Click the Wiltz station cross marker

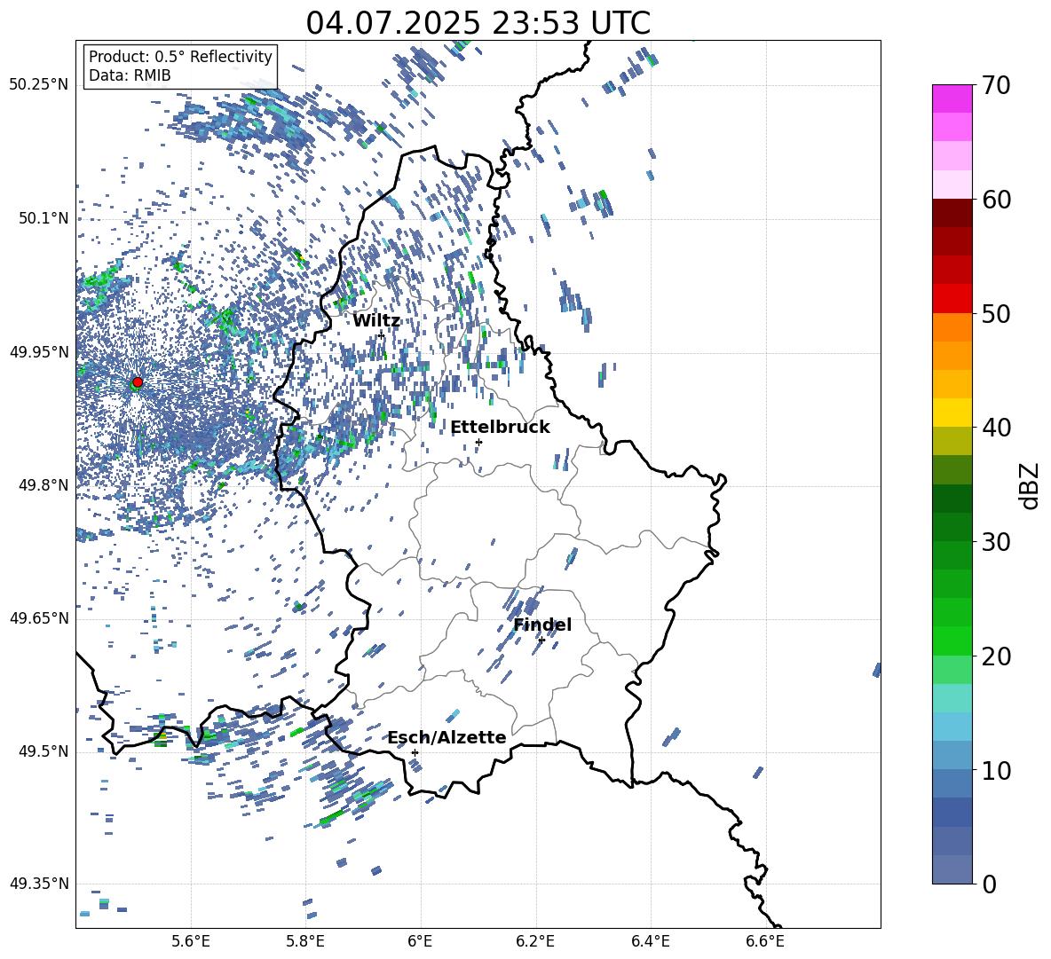pyautogui.click(x=381, y=334)
